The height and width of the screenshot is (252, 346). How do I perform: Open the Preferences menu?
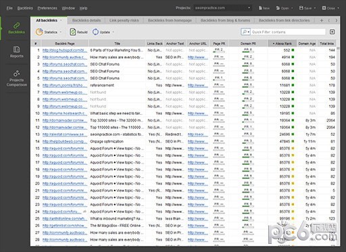47,8
